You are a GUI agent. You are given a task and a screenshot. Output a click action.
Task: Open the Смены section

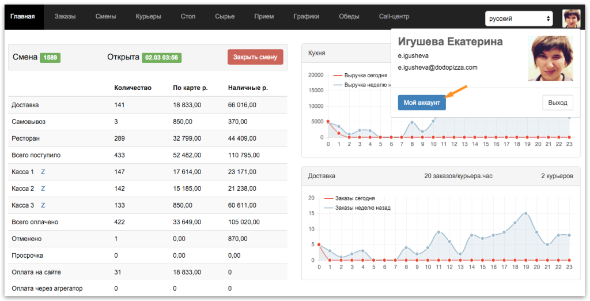(105, 17)
